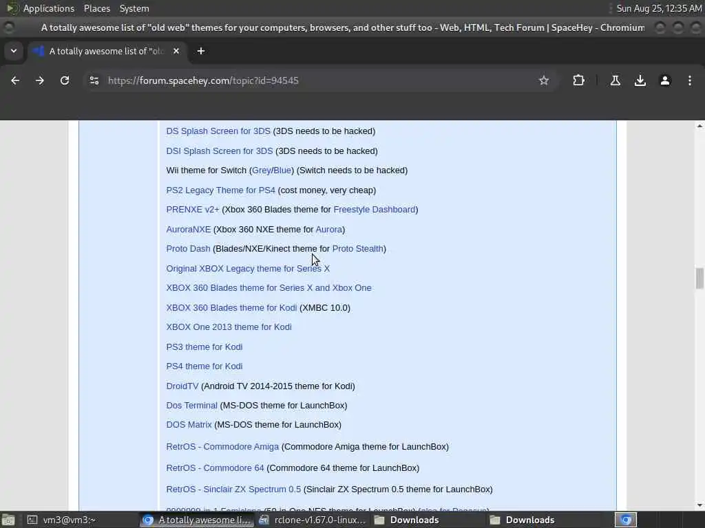
Task: Open RetrOS - Sinclair ZX Spectrum link
Action: 233,489
